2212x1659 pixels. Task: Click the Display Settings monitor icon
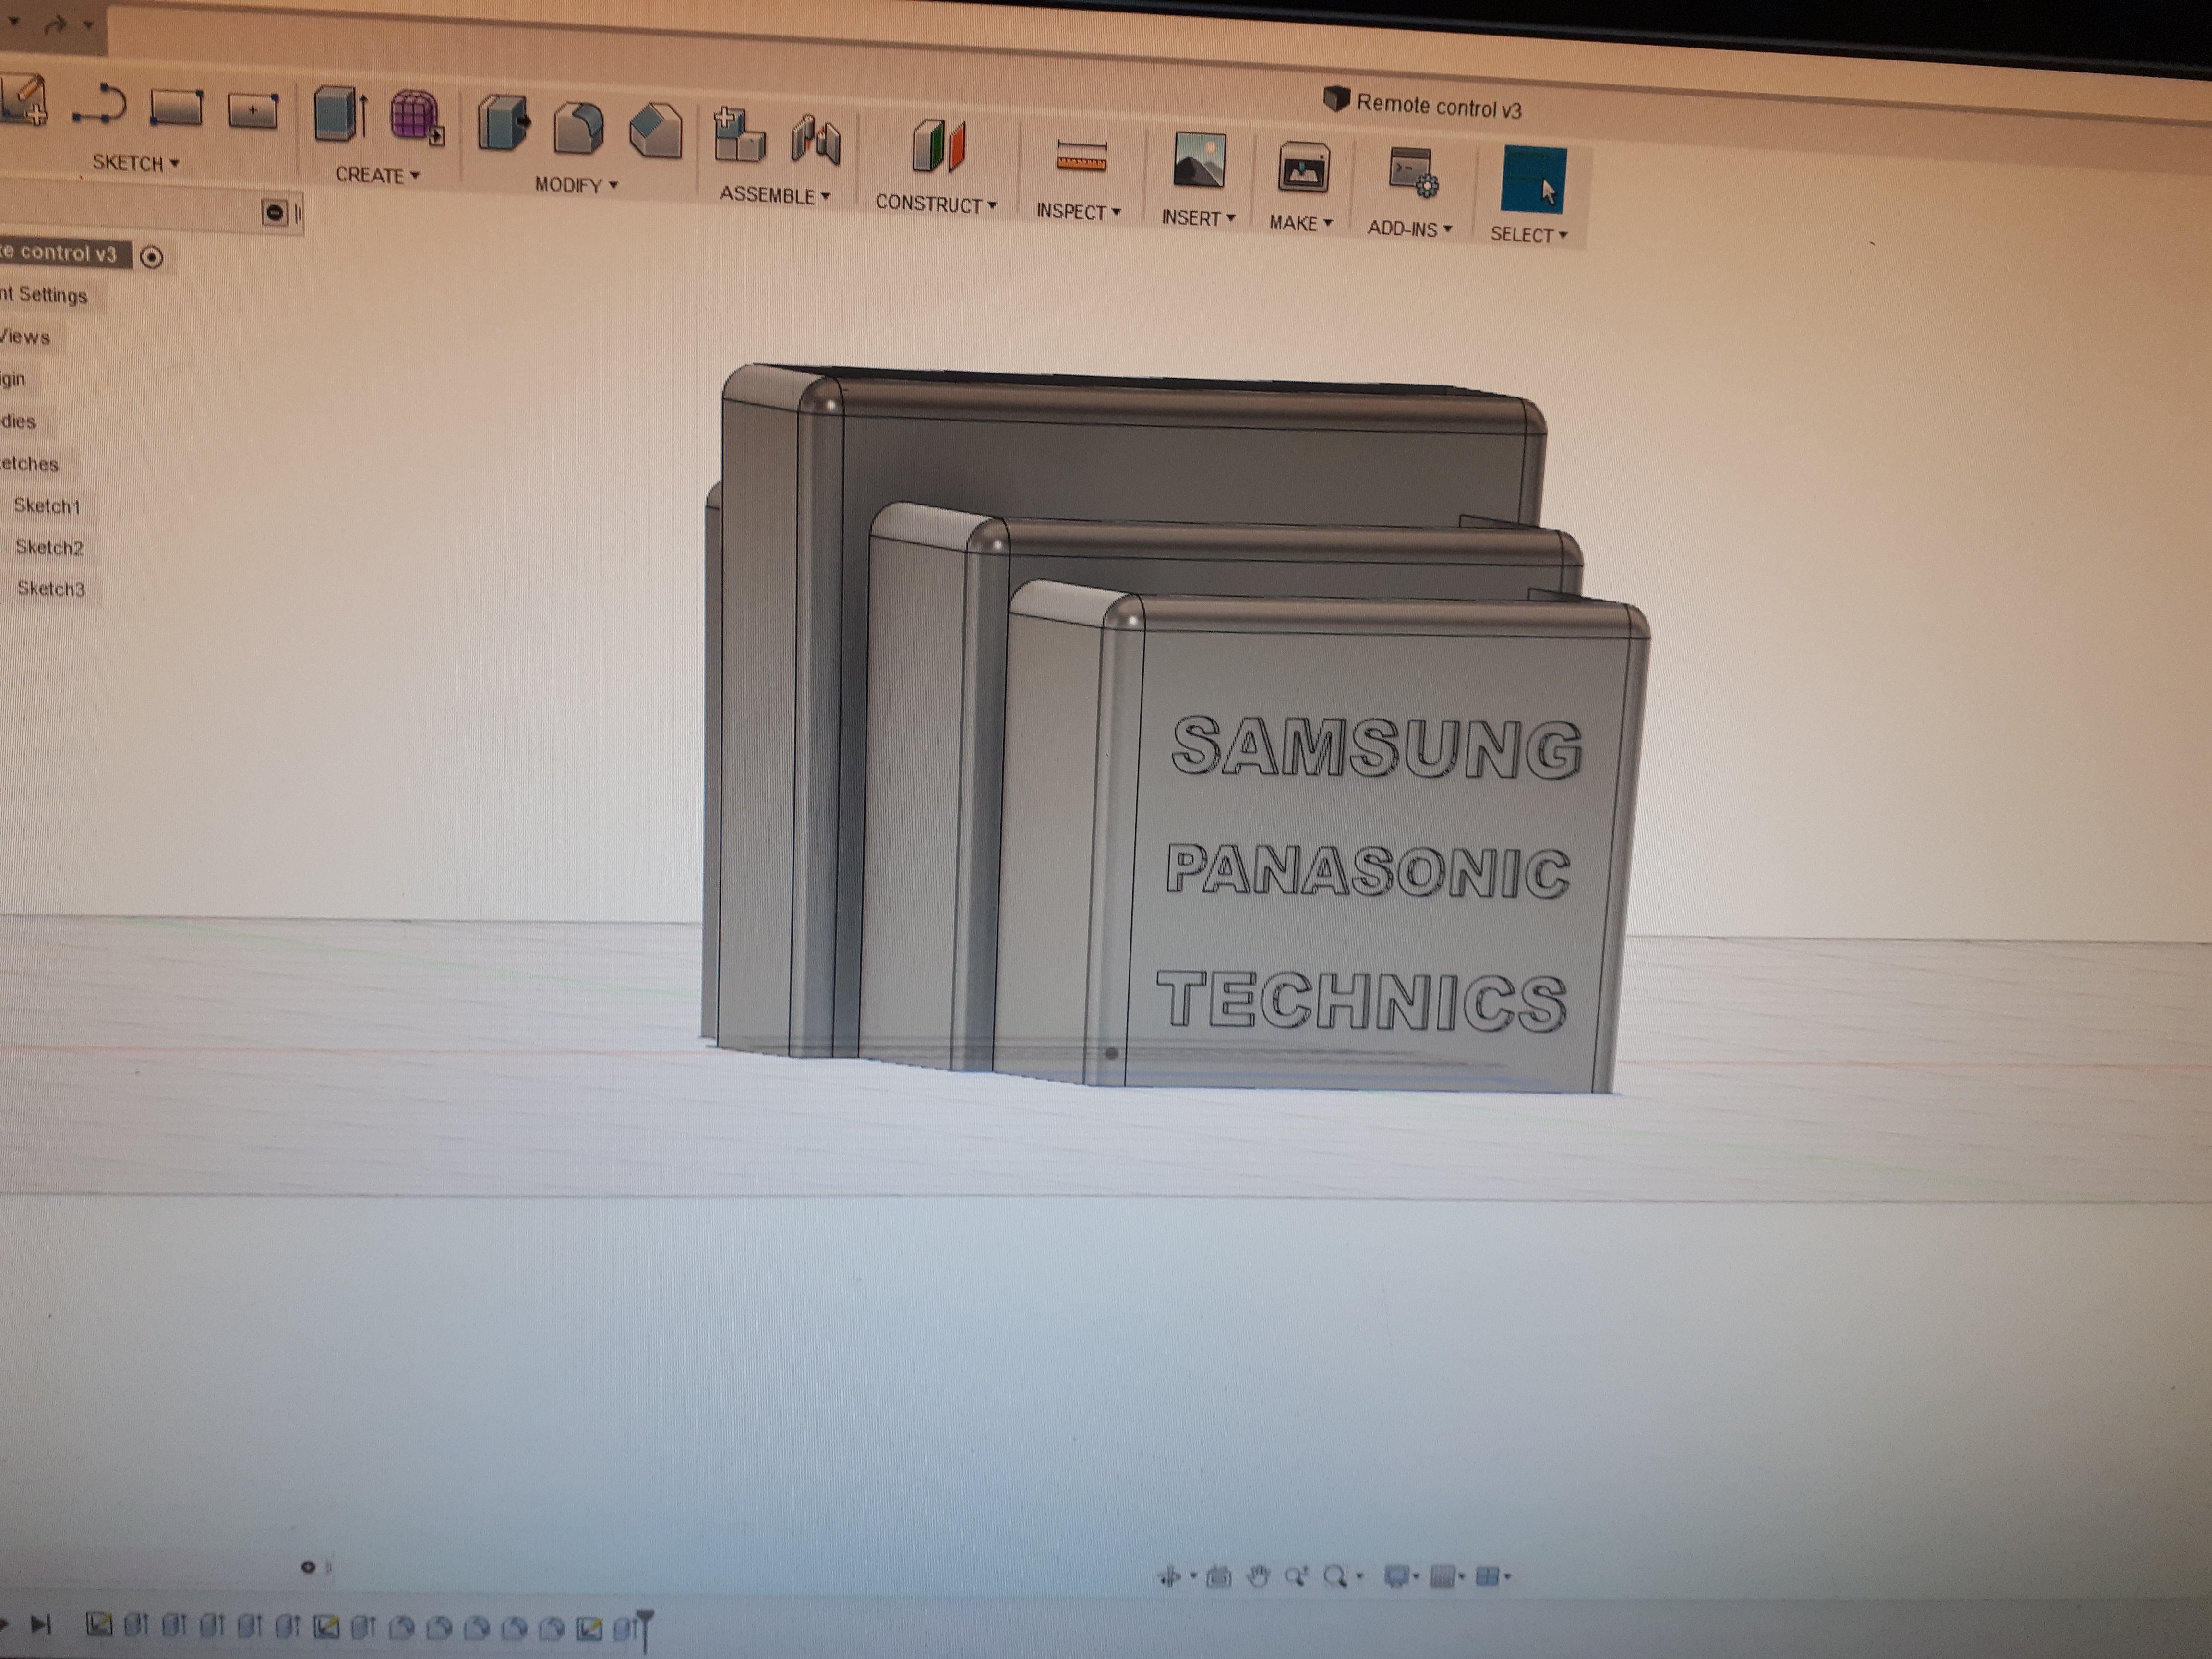tap(1396, 1577)
